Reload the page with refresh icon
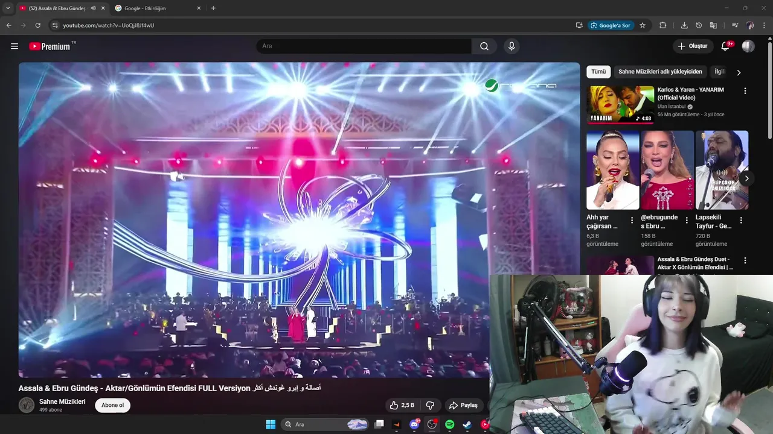Image resolution: width=773 pixels, height=434 pixels. point(38,25)
